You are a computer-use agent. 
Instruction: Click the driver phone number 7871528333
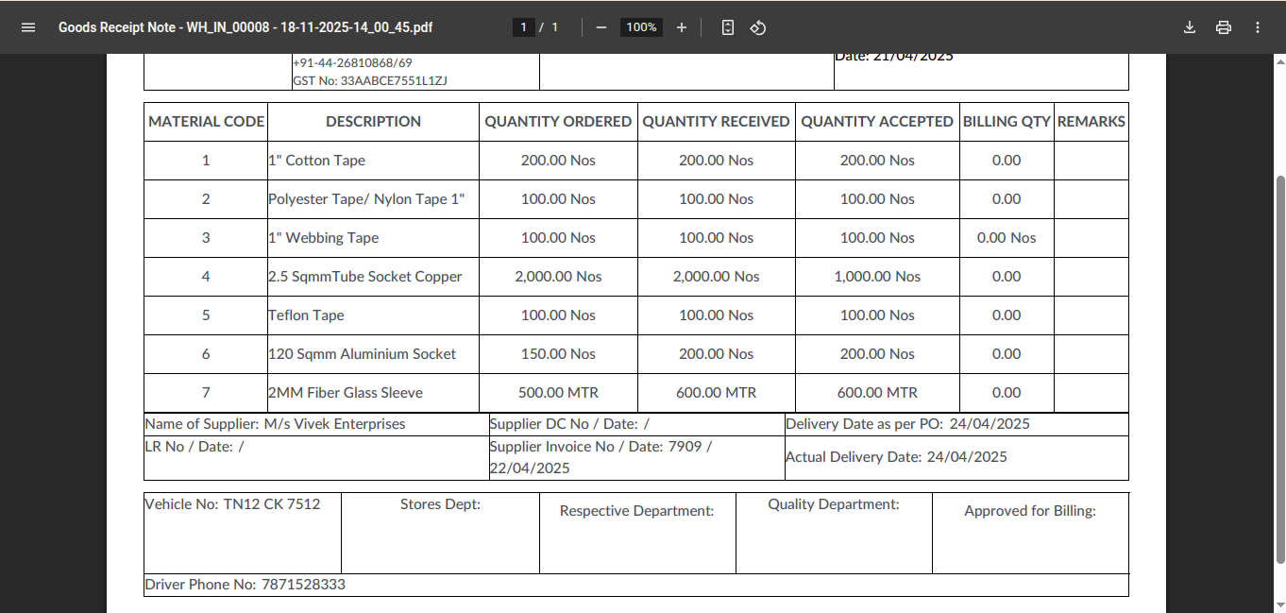(x=303, y=585)
